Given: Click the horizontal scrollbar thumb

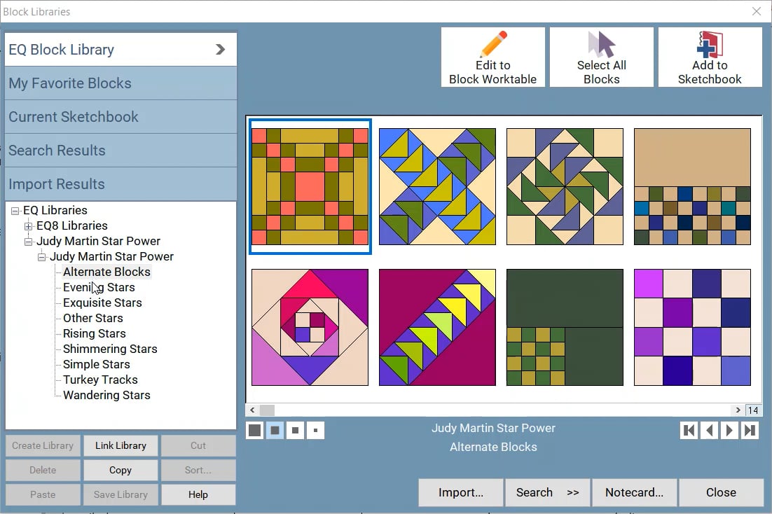Looking at the screenshot, I should (x=268, y=410).
